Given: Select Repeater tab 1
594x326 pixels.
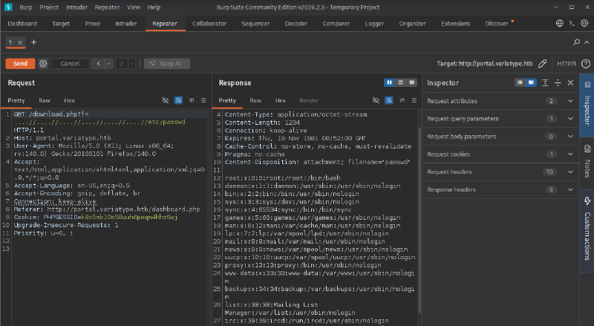Looking at the screenshot, I should pyautogui.click(x=10, y=42).
